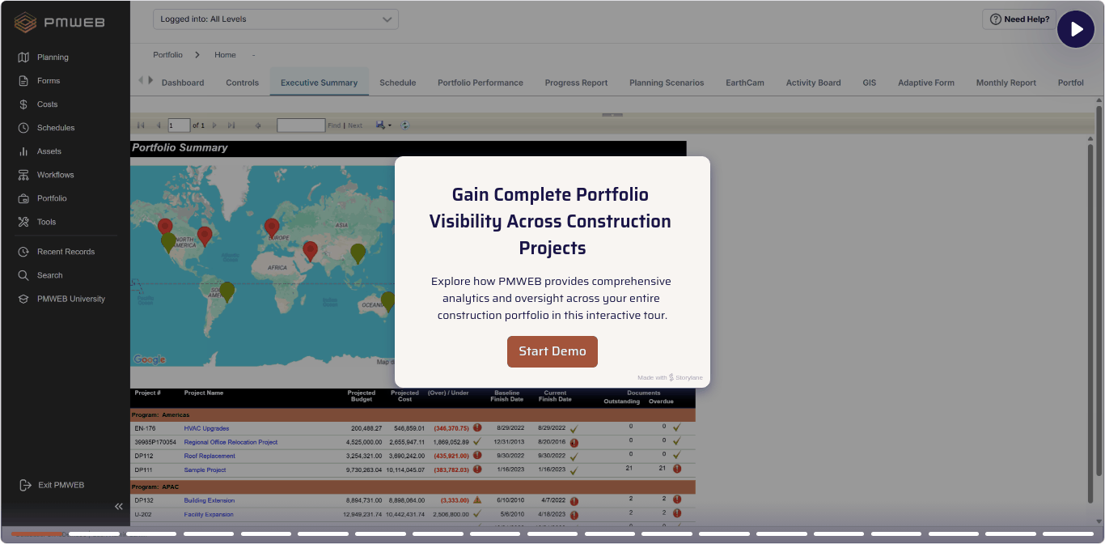This screenshot has height=544, width=1105.
Task: Click the report page number field
Action: 179,125
